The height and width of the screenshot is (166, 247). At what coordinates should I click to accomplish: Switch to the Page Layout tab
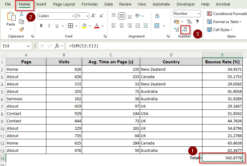coord(64,4)
